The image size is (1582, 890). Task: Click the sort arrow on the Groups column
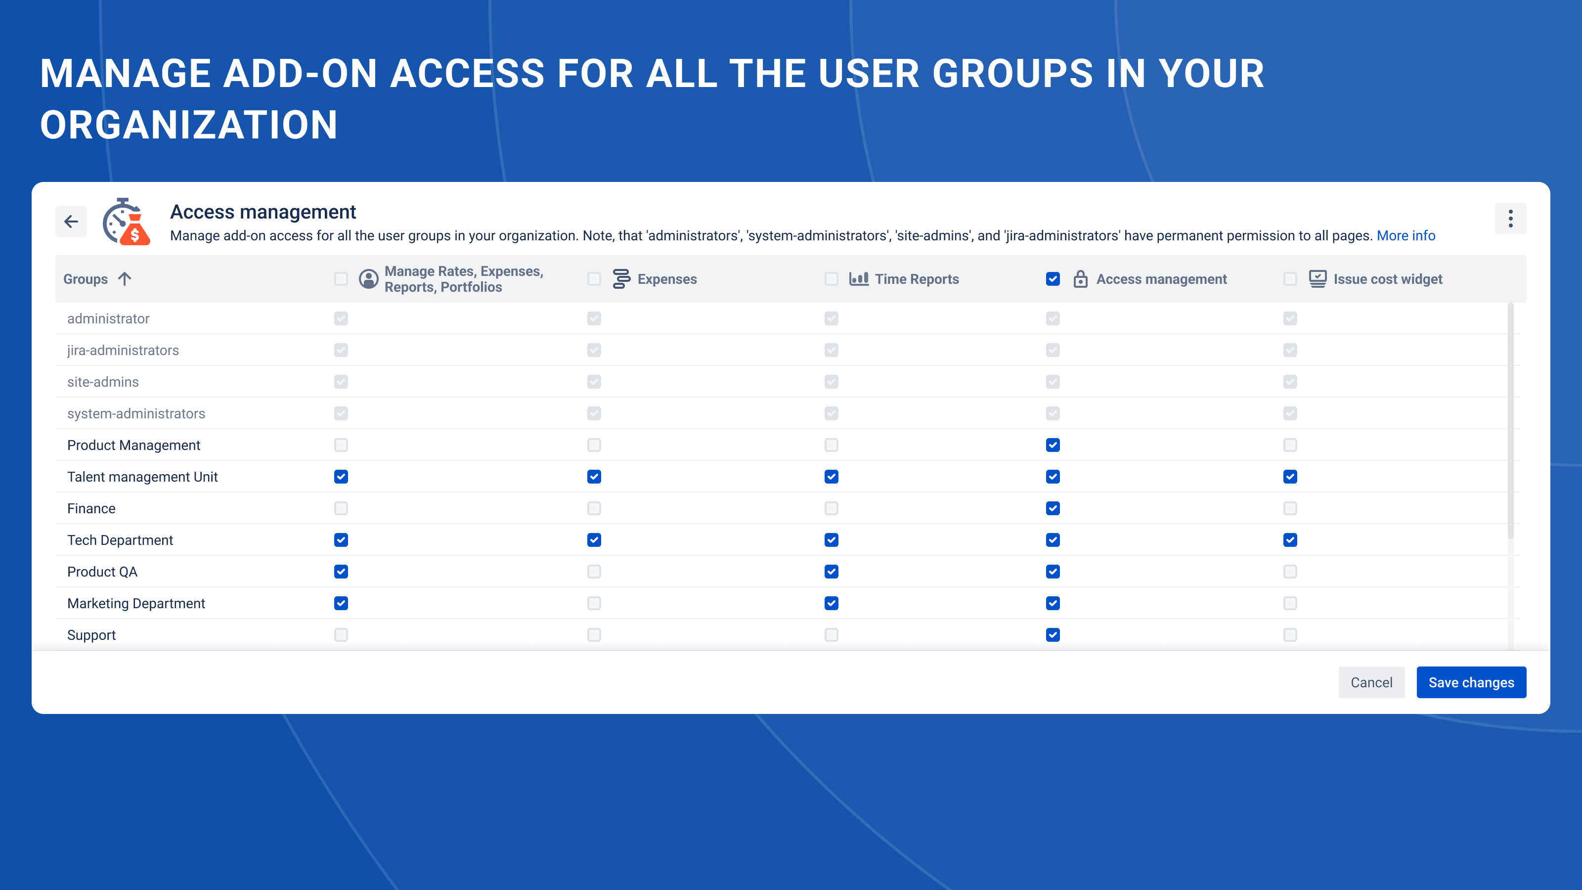click(x=125, y=278)
